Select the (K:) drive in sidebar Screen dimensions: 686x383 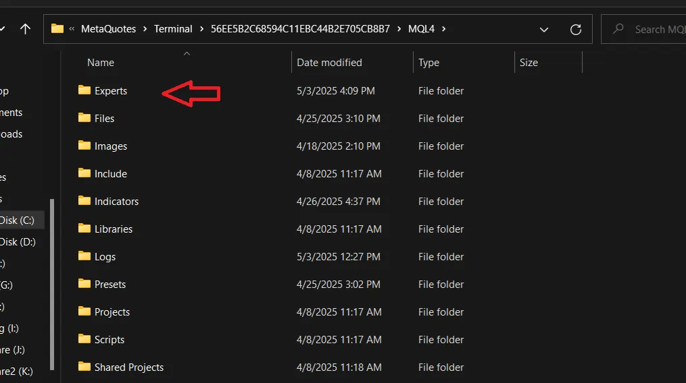[17, 372]
